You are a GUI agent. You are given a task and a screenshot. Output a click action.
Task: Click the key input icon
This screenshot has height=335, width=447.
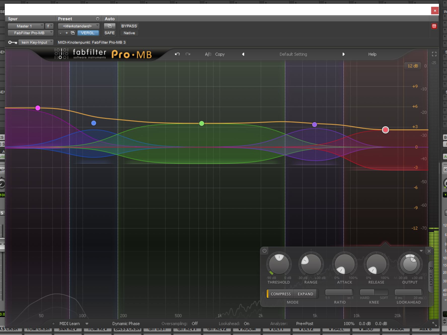tap(12, 42)
